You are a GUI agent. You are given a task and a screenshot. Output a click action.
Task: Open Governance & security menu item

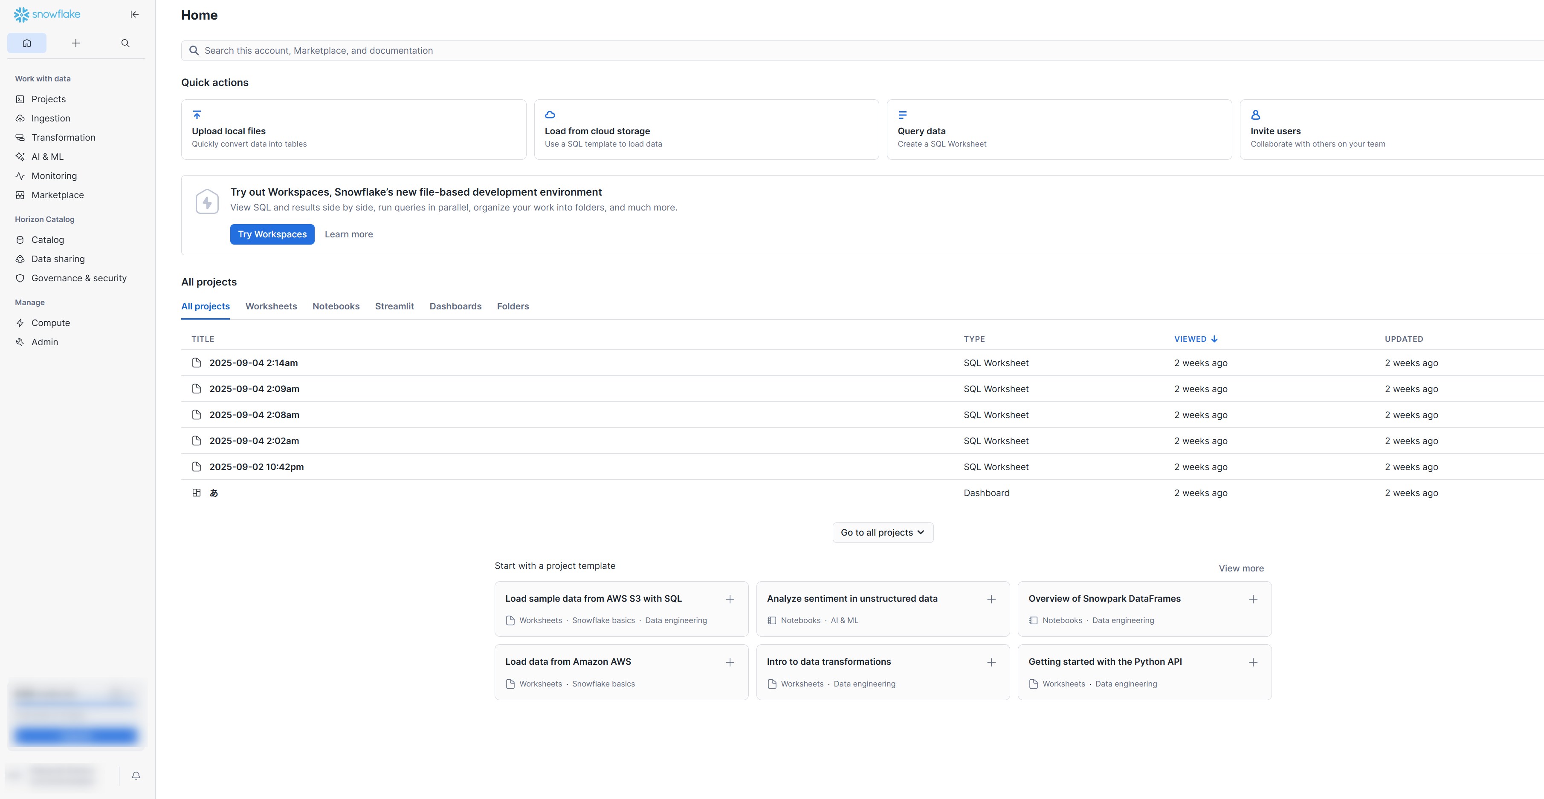tap(79, 278)
